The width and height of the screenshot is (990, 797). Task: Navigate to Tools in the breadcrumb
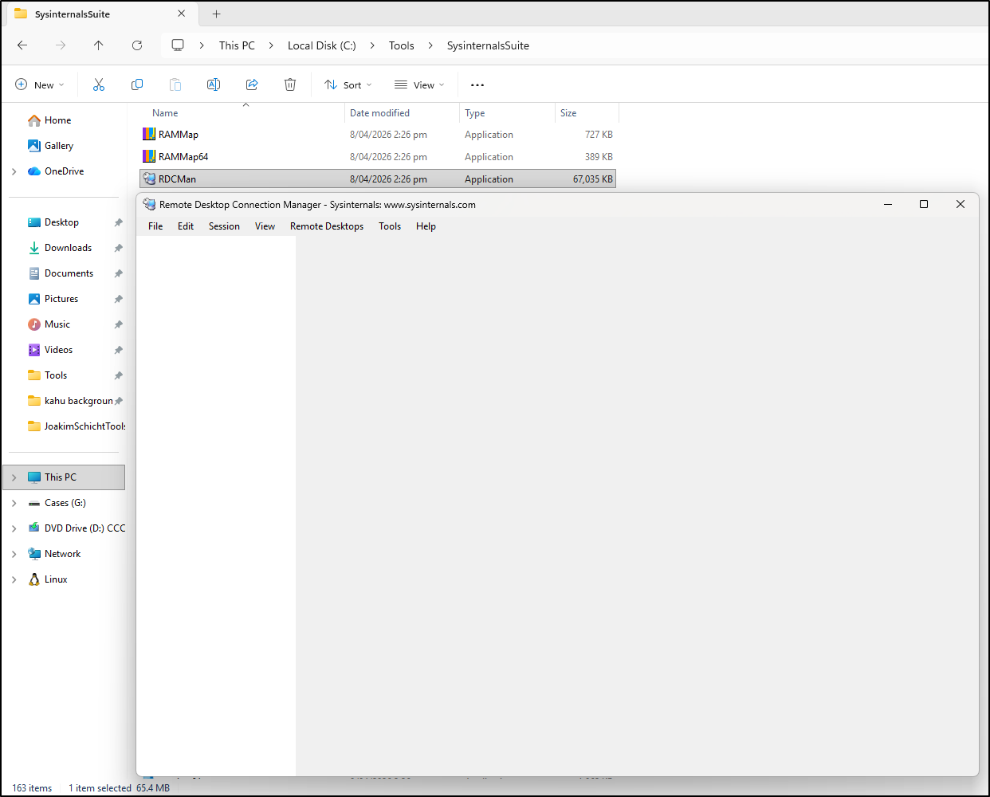click(x=402, y=45)
